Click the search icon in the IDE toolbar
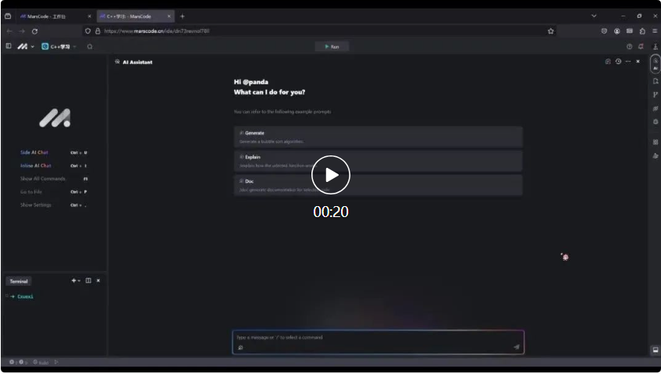 (x=90, y=47)
